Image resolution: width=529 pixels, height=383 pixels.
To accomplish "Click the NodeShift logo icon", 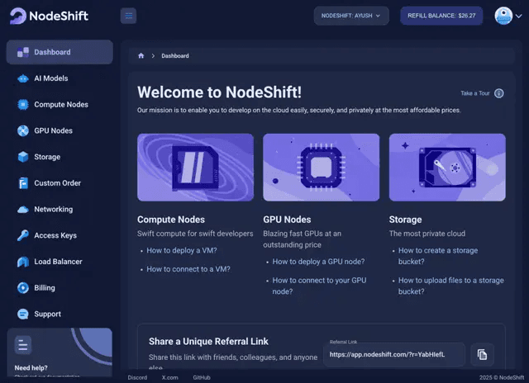I will click(18, 16).
